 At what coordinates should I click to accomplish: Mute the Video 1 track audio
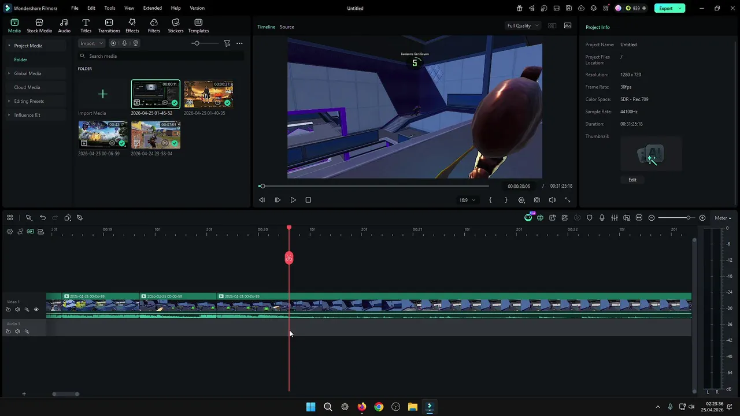[x=17, y=310]
